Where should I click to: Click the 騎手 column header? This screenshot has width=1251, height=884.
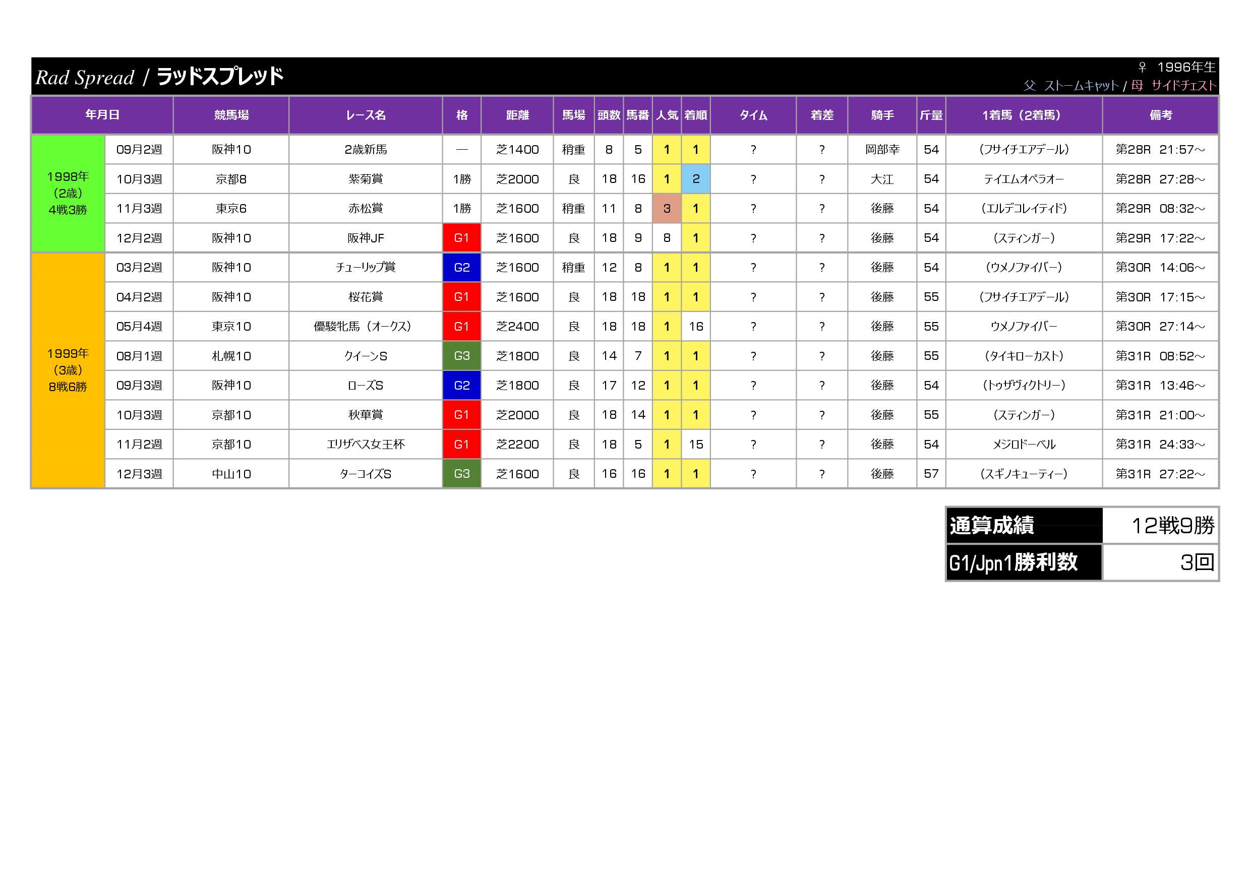click(x=882, y=115)
